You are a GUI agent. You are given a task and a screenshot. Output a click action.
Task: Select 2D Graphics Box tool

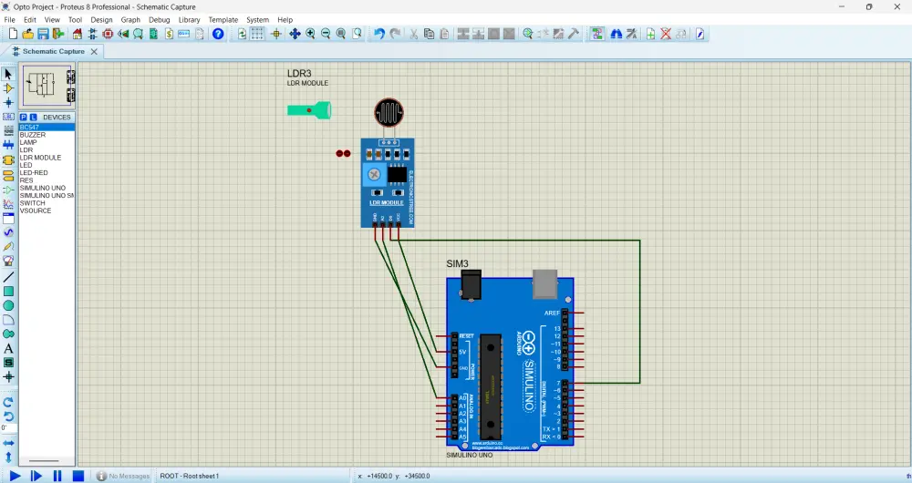(x=8, y=292)
